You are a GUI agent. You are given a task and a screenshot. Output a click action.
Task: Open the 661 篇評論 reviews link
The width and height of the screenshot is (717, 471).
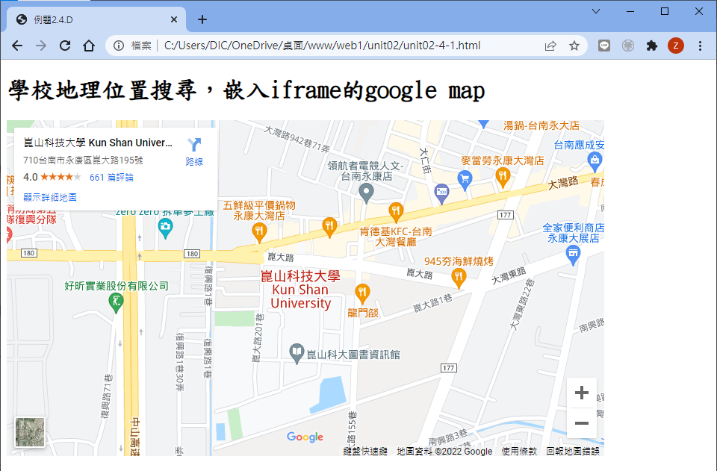pyautogui.click(x=111, y=178)
